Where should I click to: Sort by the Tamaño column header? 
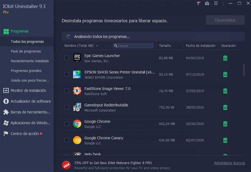point(165,46)
